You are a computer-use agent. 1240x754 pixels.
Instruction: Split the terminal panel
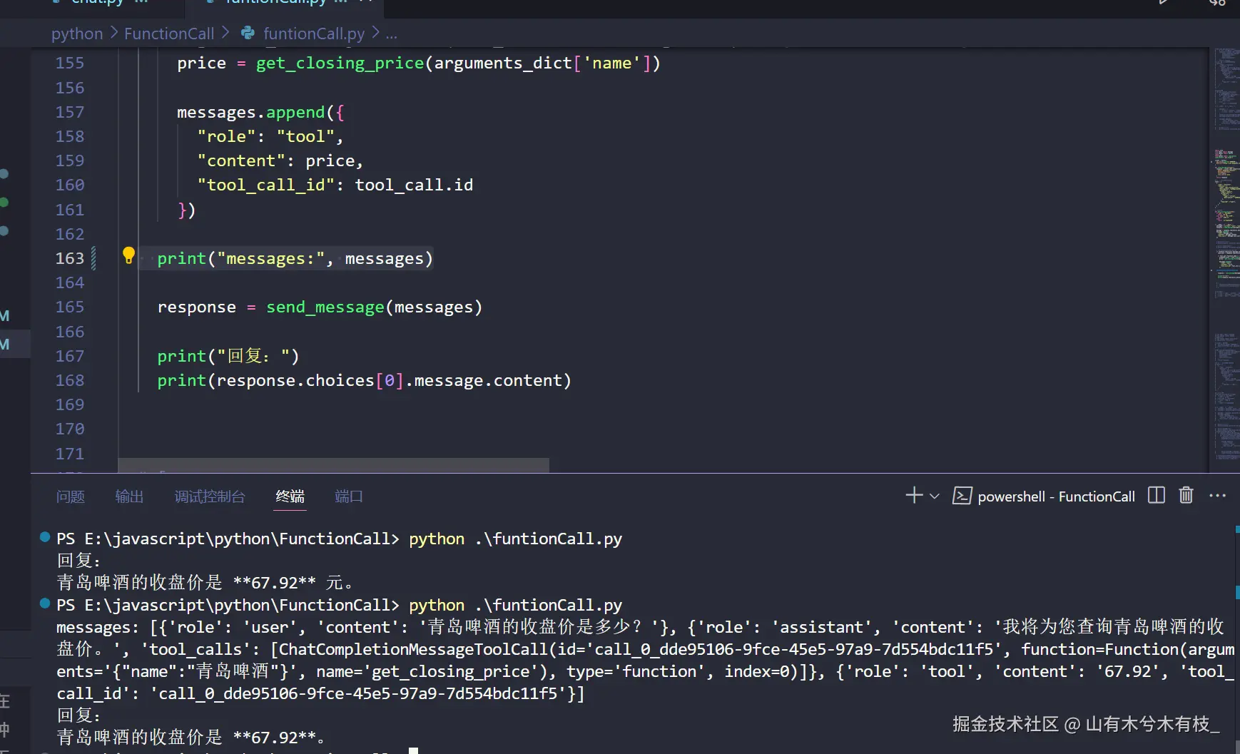(x=1157, y=496)
